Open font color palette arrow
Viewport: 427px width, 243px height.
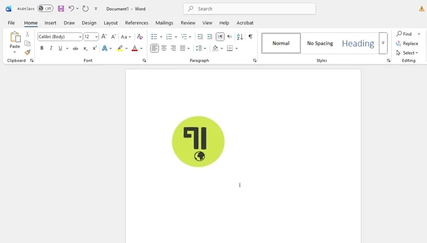coord(141,48)
